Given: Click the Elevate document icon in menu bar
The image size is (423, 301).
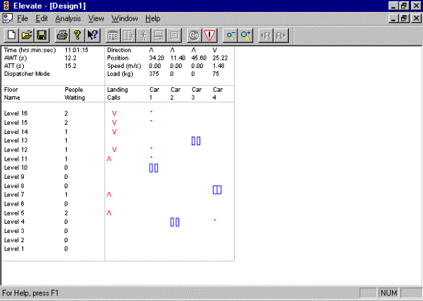Looking at the screenshot, I should (7, 18).
